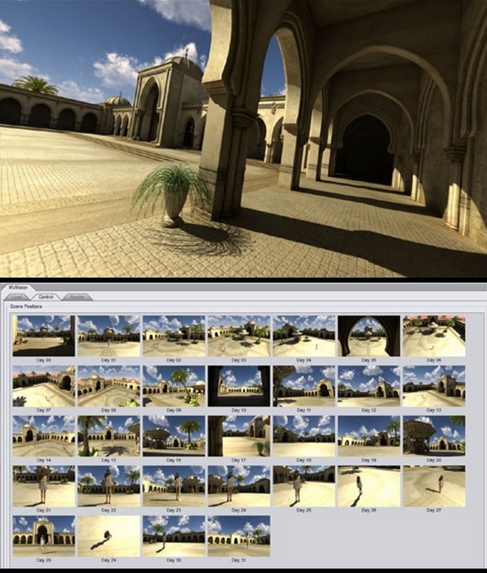Select the Day 27 scene position

433,485
